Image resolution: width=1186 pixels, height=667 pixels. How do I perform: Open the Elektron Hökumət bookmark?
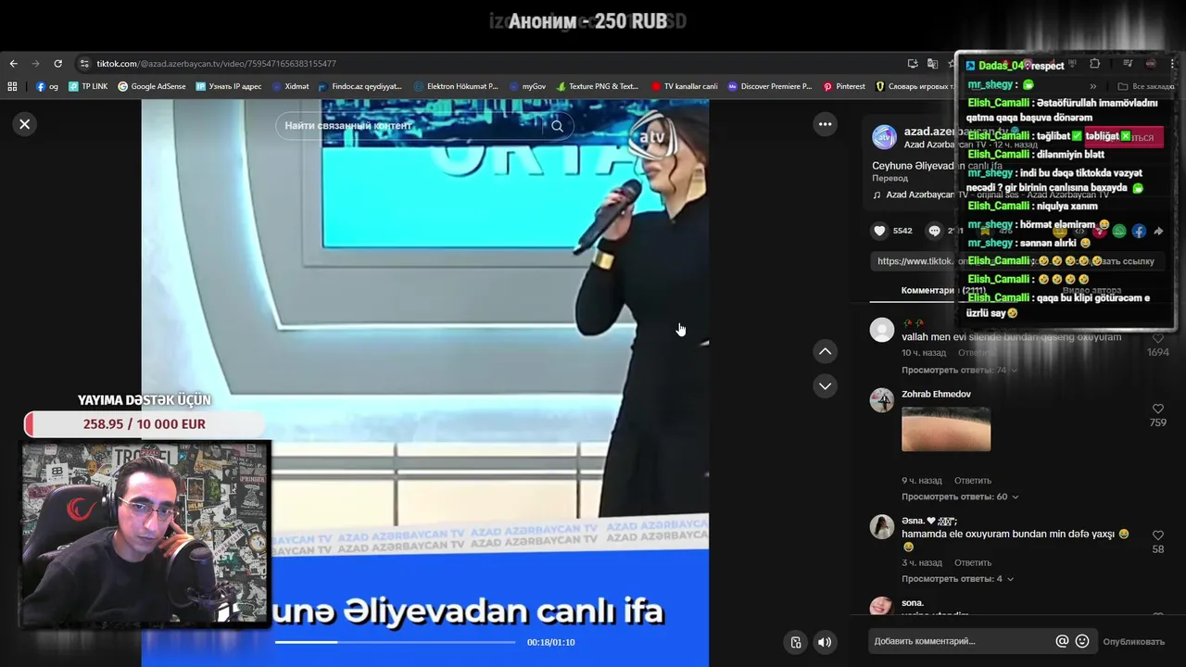[x=456, y=86]
